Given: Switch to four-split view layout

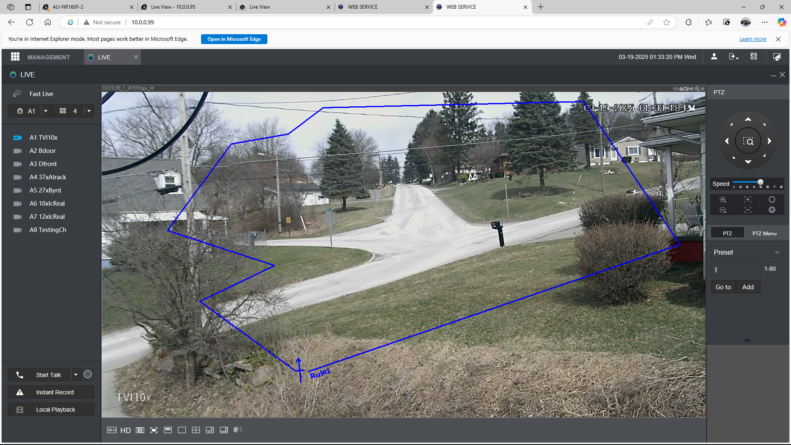Looking at the screenshot, I should tap(196, 430).
